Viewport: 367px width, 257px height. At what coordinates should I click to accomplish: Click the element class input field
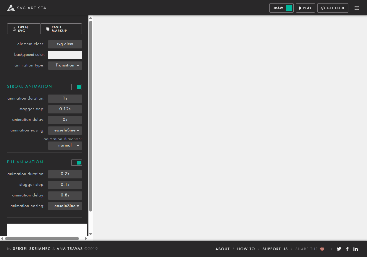(x=65, y=44)
